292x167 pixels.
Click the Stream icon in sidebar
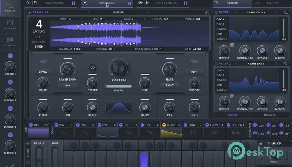coord(10,41)
